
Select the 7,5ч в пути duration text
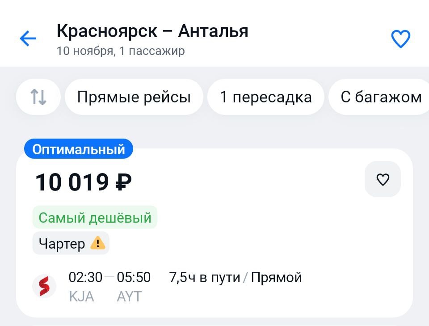coord(204,277)
